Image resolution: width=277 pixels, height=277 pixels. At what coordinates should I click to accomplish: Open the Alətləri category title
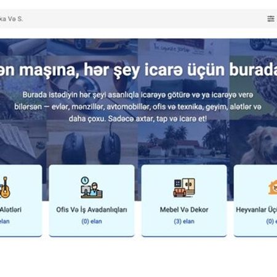[x=10, y=210]
